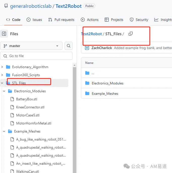Click the Example_Meshes listing folder icon

click(87, 94)
